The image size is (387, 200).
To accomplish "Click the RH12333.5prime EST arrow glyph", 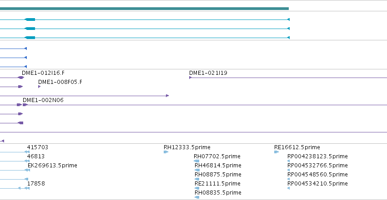I will pyautogui.click(x=166, y=152).
